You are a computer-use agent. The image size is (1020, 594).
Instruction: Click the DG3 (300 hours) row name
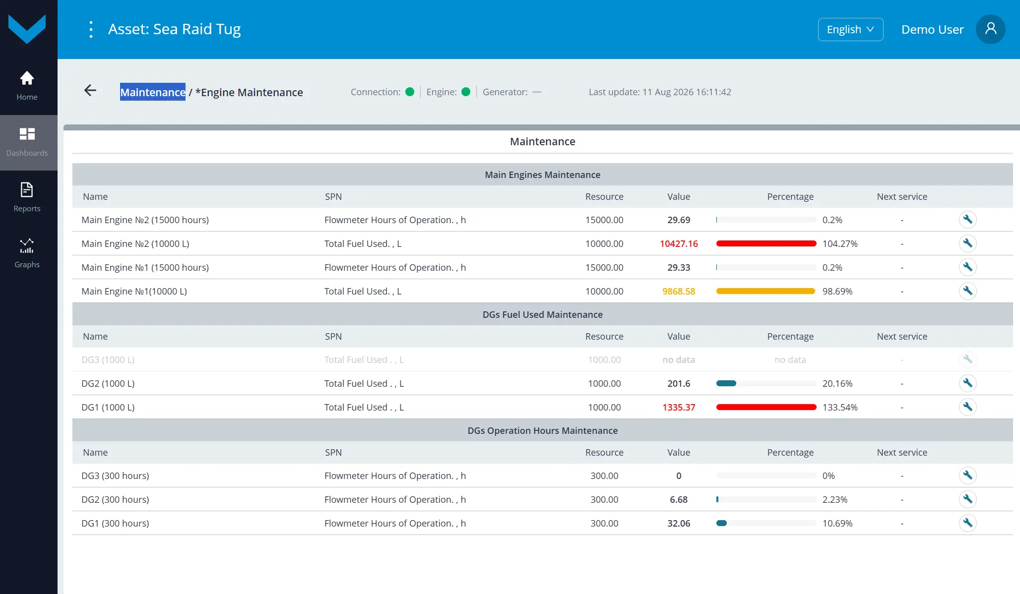tap(115, 475)
